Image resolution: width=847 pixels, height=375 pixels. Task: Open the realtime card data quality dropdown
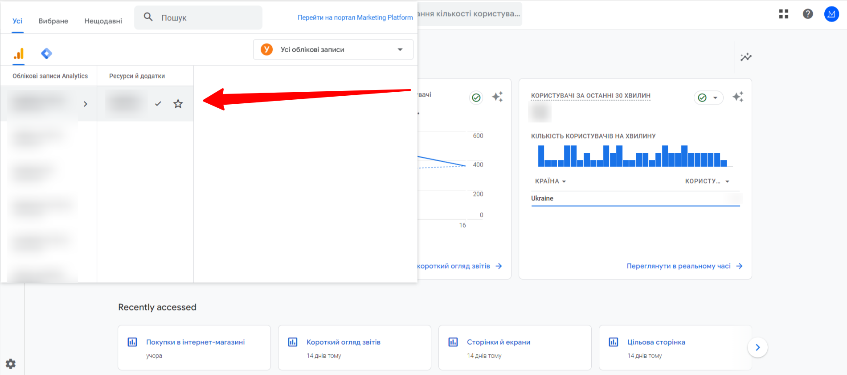[x=708, y=98]
